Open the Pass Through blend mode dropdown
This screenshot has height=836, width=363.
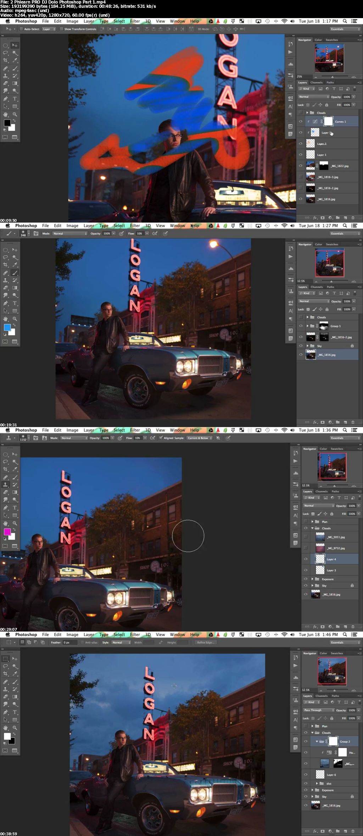coord(319,710)
